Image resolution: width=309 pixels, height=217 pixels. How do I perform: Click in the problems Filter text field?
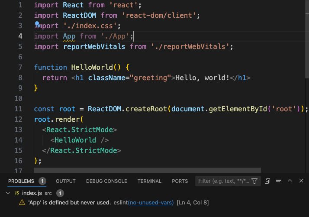223,181
